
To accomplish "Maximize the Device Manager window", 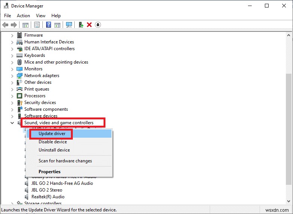I will [x=267, y=6].
